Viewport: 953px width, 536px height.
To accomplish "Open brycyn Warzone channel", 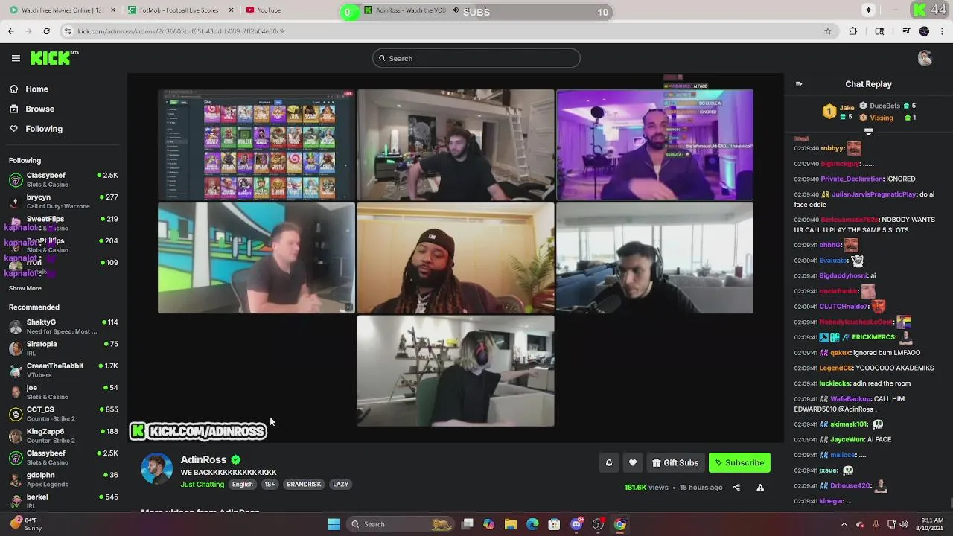I will [x=63, y=201].
